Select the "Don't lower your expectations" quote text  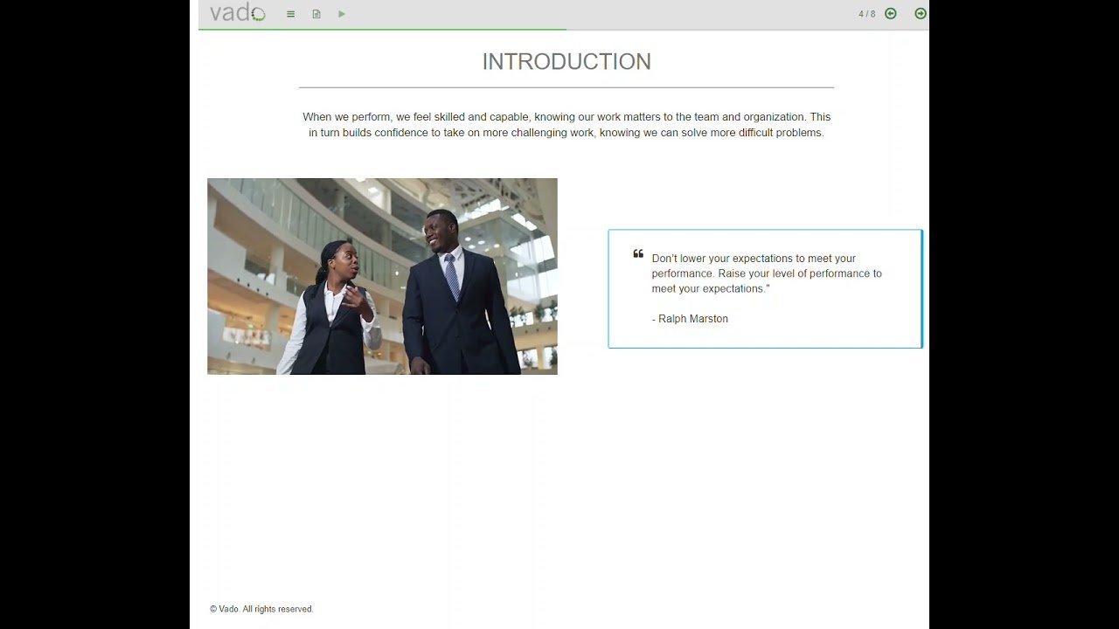[766, 273]
